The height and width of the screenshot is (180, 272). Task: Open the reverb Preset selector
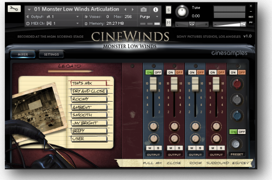pyautogui.click(x=237, y=154)
